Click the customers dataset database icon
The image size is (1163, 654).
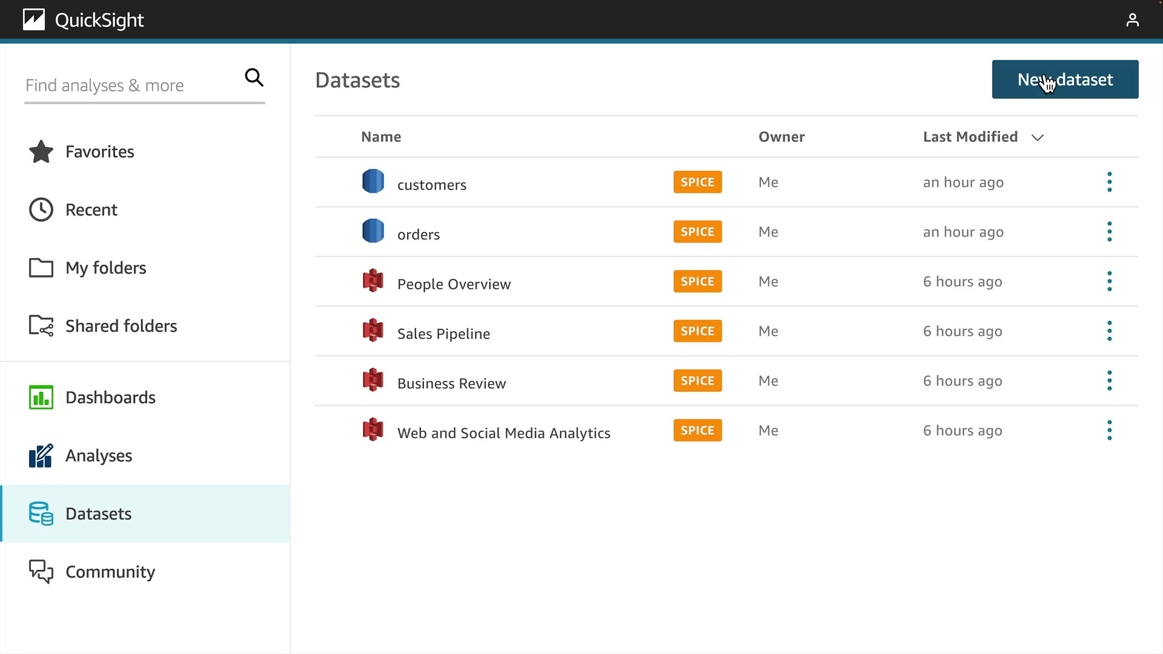pyautogui.click(x=373, y=182)
